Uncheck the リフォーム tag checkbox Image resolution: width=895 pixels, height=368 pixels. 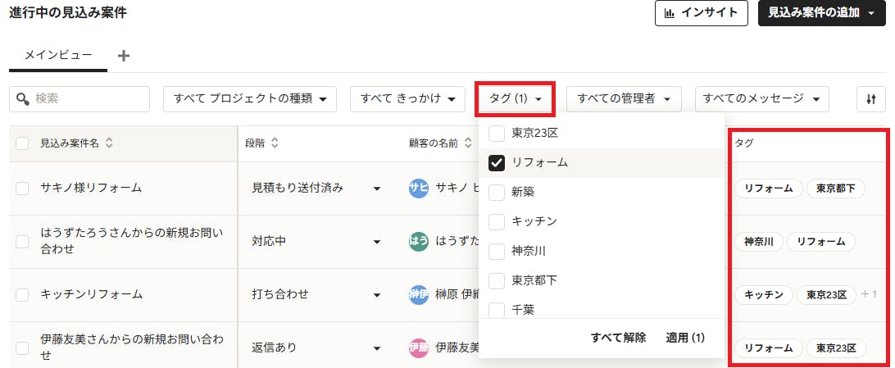pos(497,163)
